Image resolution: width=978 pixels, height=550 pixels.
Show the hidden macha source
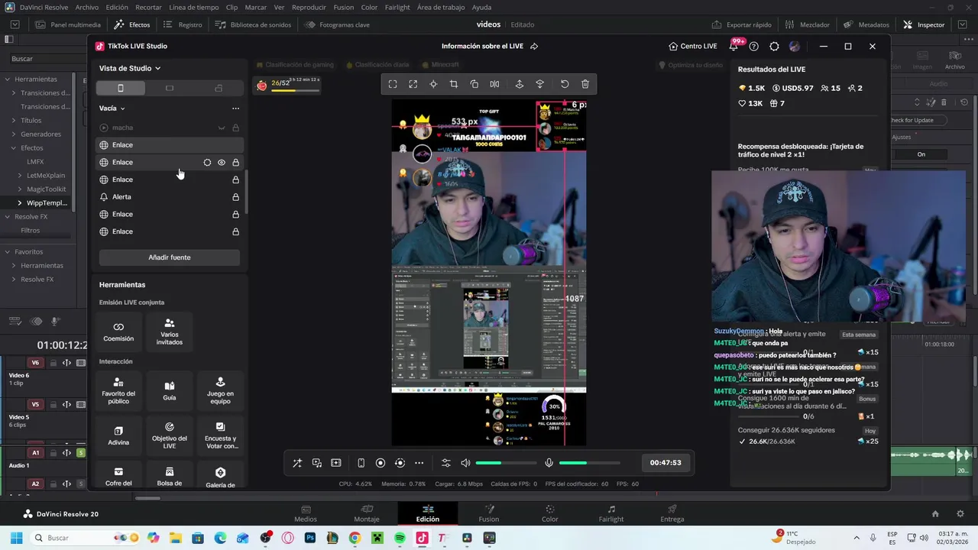pyautogui.click(x=222, y=128)
